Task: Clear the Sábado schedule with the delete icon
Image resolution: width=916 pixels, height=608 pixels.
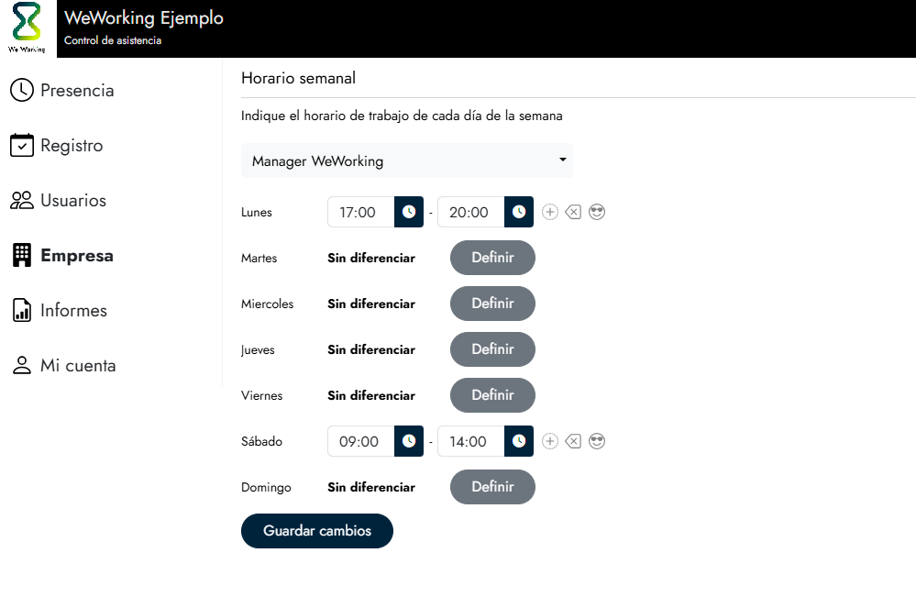Action: point(573,441)
